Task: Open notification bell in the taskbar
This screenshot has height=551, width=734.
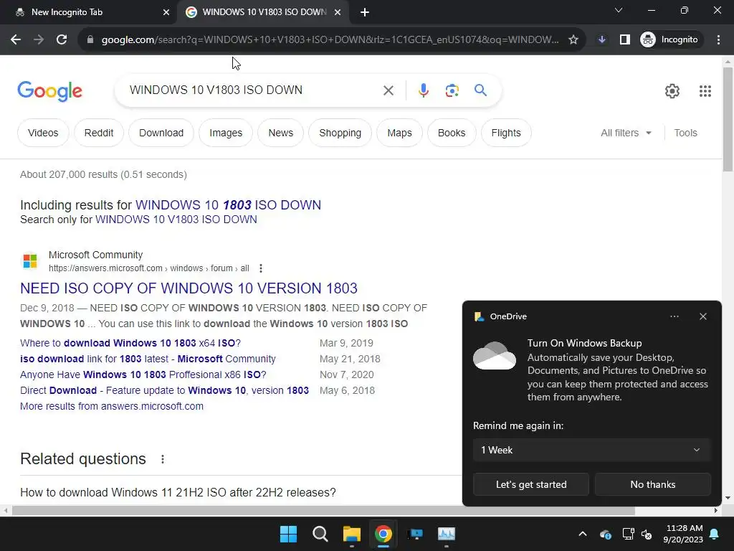Action: point(715,534)
